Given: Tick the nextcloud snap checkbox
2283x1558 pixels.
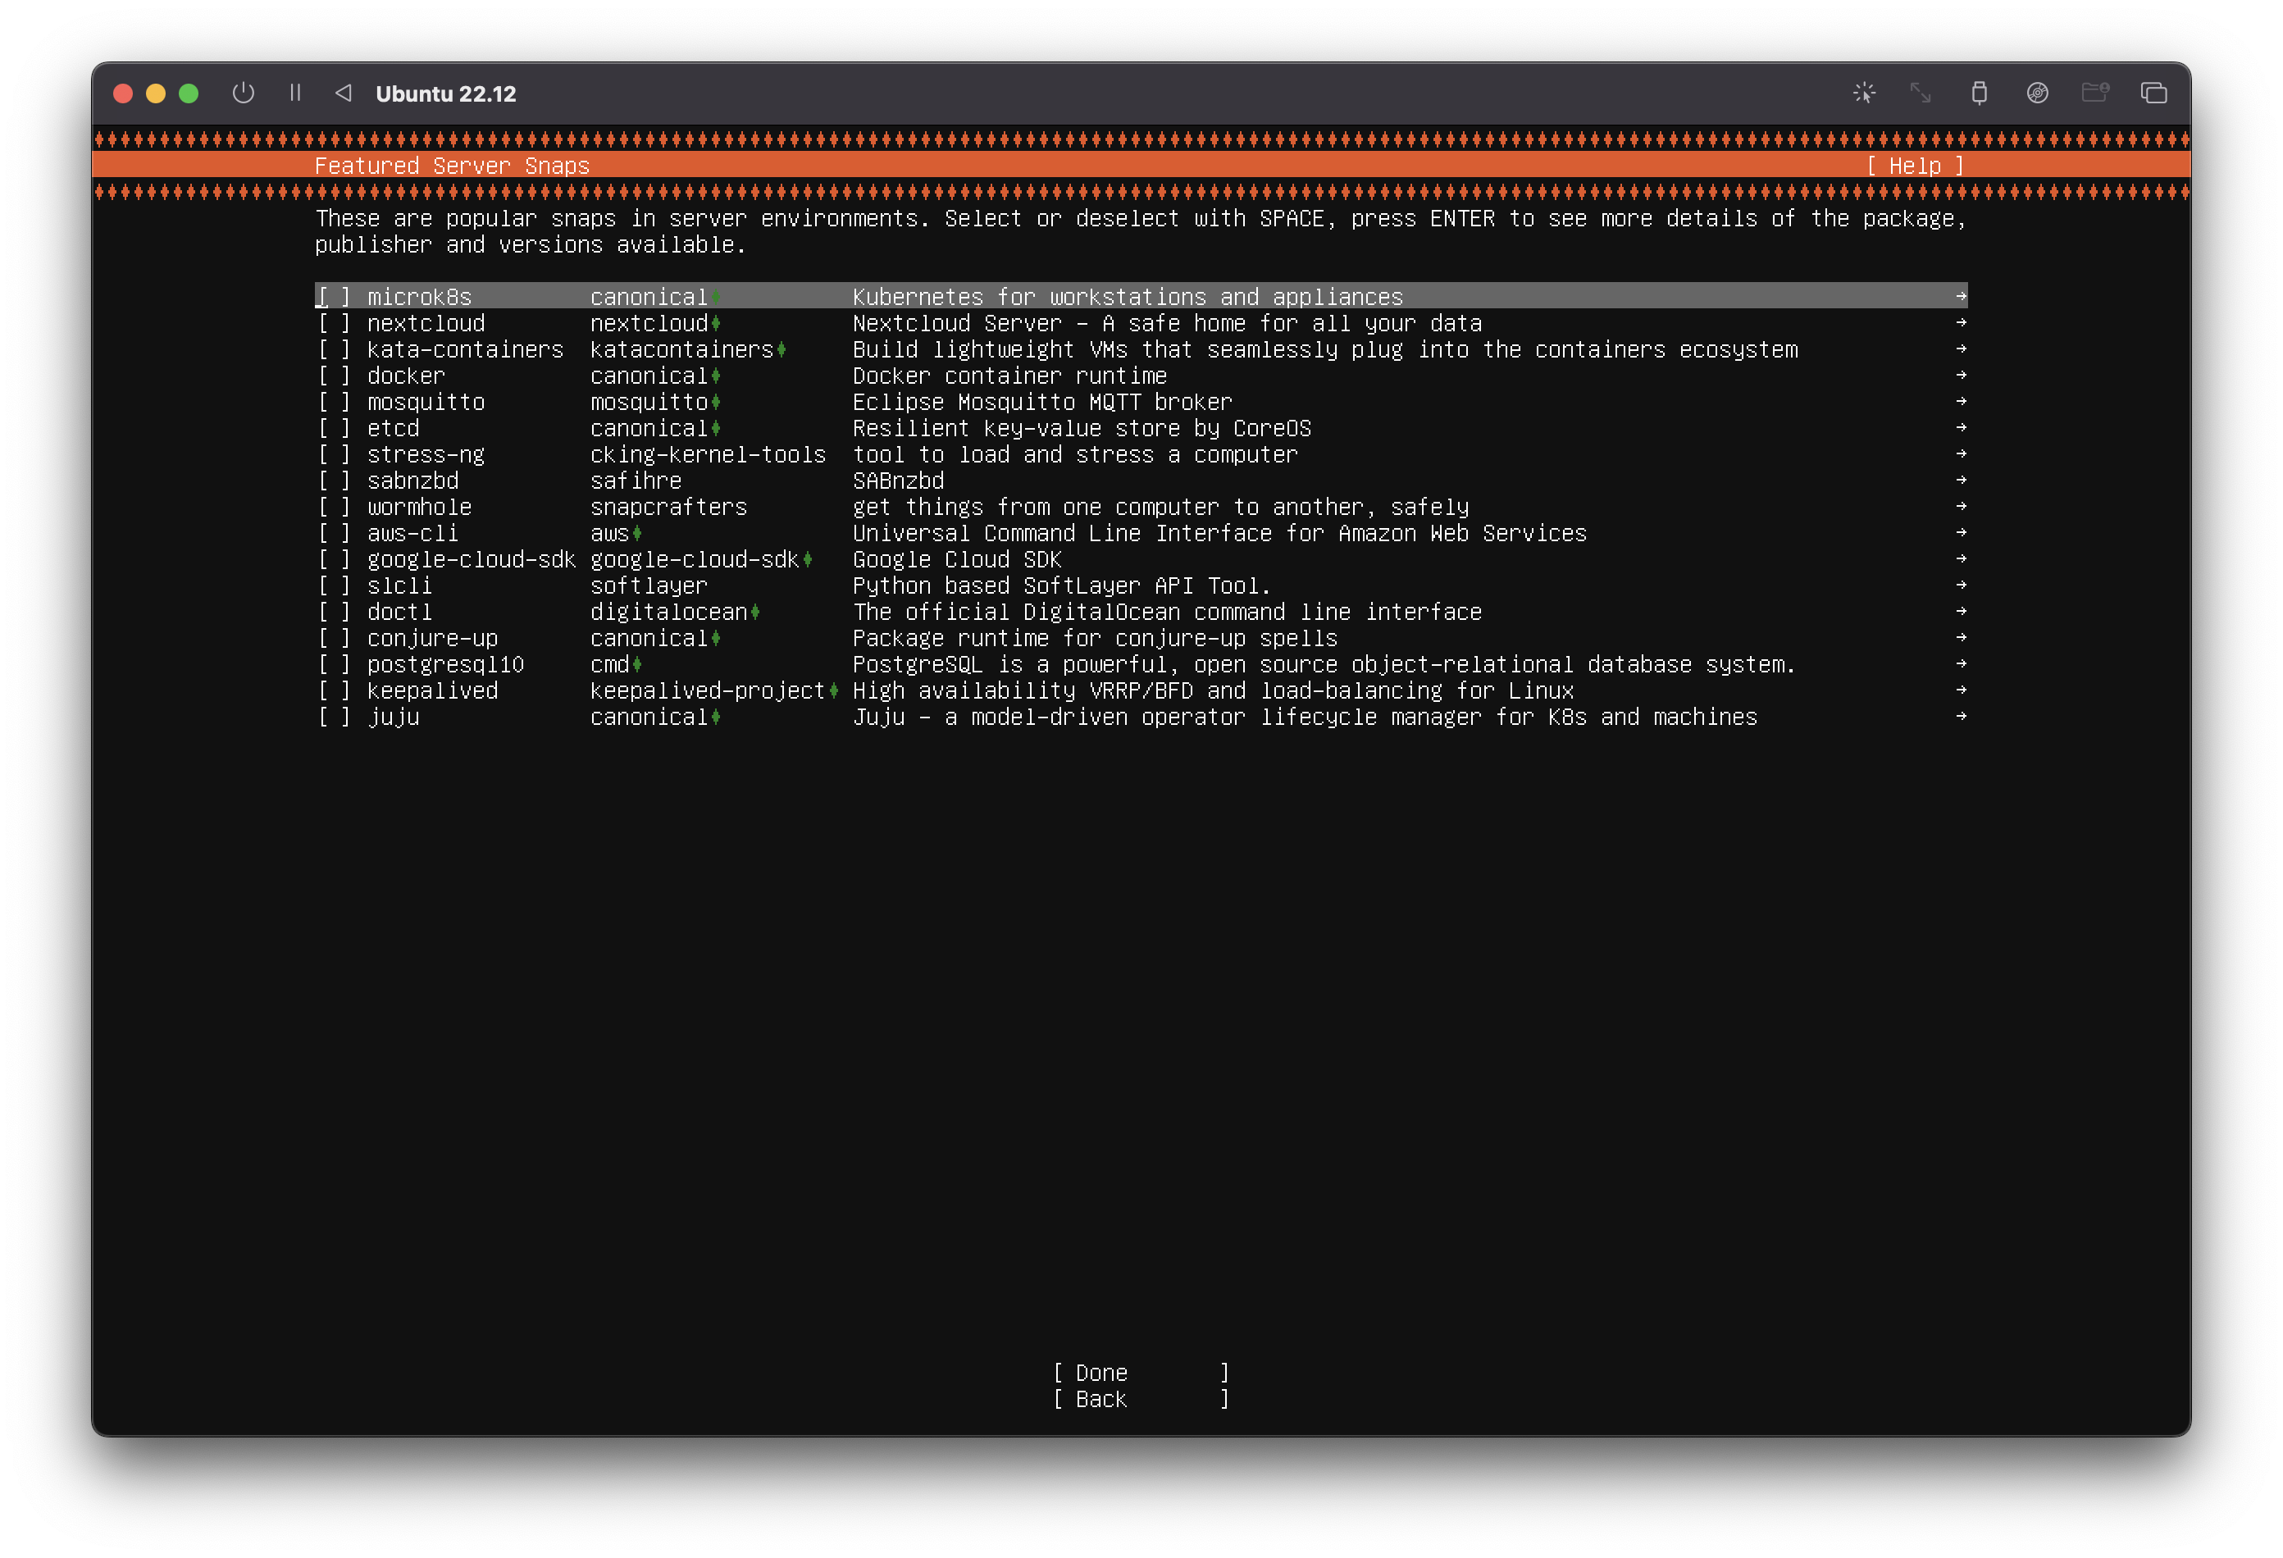Looking at the screenshot, I should pos(334,323).
